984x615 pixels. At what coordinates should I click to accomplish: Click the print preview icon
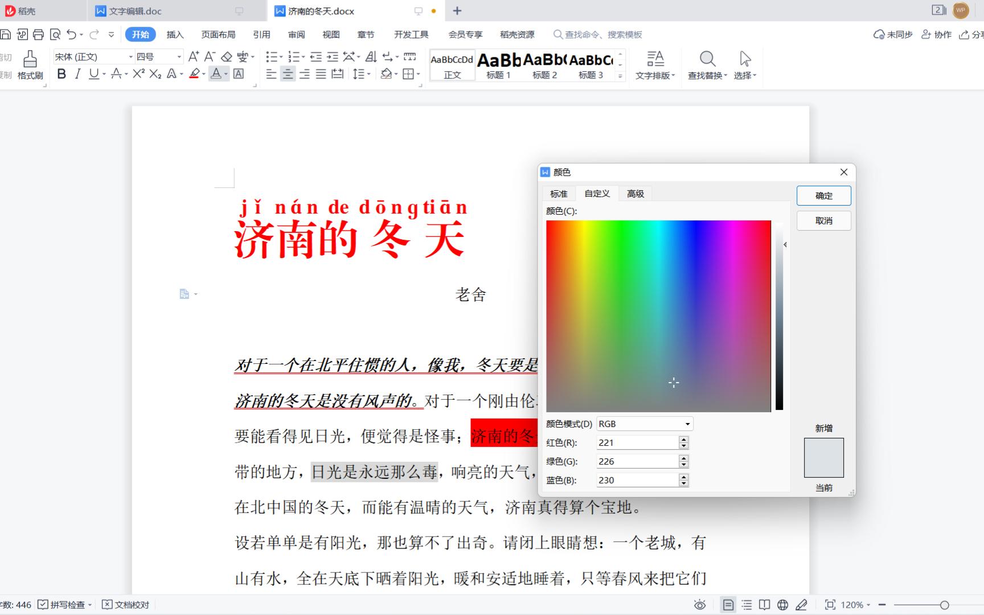click(x=55, y=35)
